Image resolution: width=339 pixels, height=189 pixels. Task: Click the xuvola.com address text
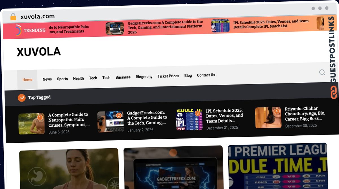38,16
